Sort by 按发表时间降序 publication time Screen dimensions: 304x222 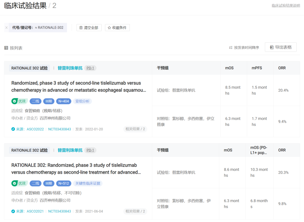pyautogui.click(x=244, y=48)
